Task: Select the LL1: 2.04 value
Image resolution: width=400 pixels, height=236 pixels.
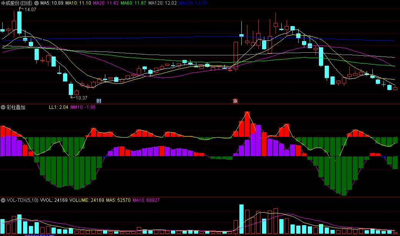Action: coord(58,107)
